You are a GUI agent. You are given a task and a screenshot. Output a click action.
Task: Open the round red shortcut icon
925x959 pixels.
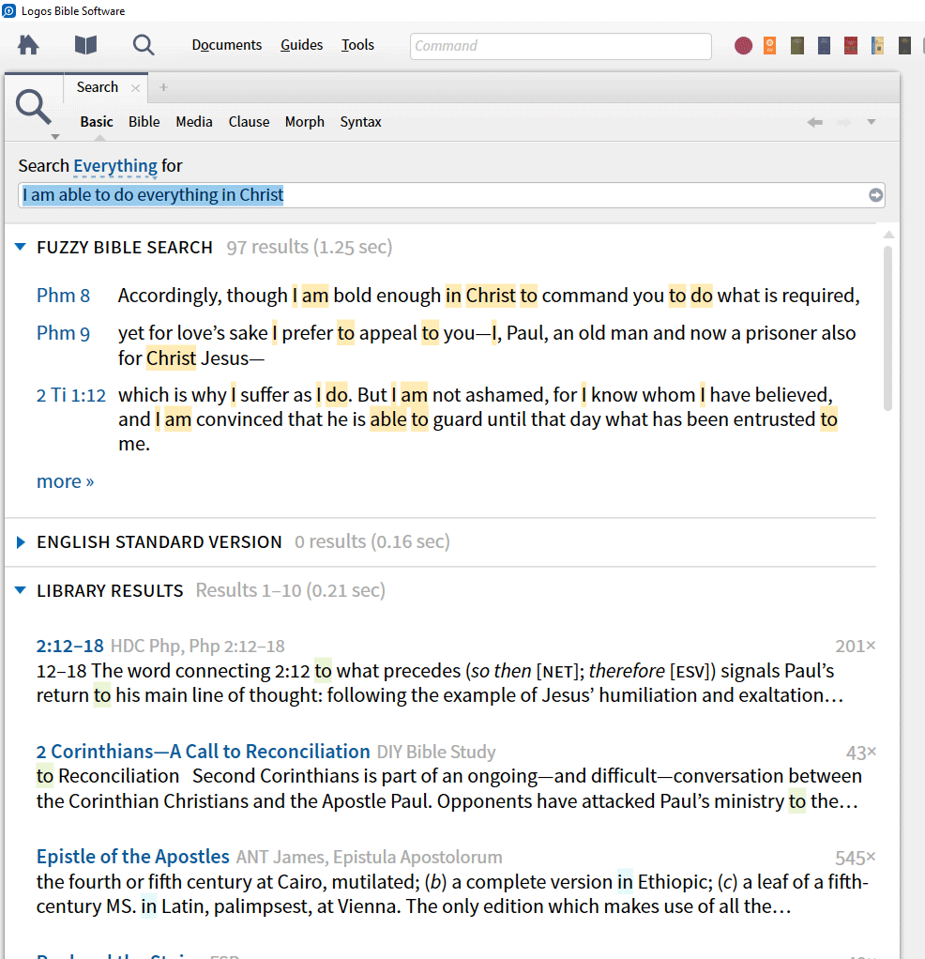tap(743, 45)
